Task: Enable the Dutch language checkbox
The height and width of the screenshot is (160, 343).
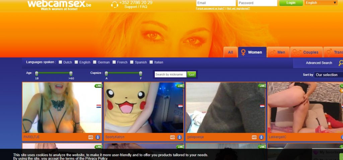Action: (x=60, y=62)
